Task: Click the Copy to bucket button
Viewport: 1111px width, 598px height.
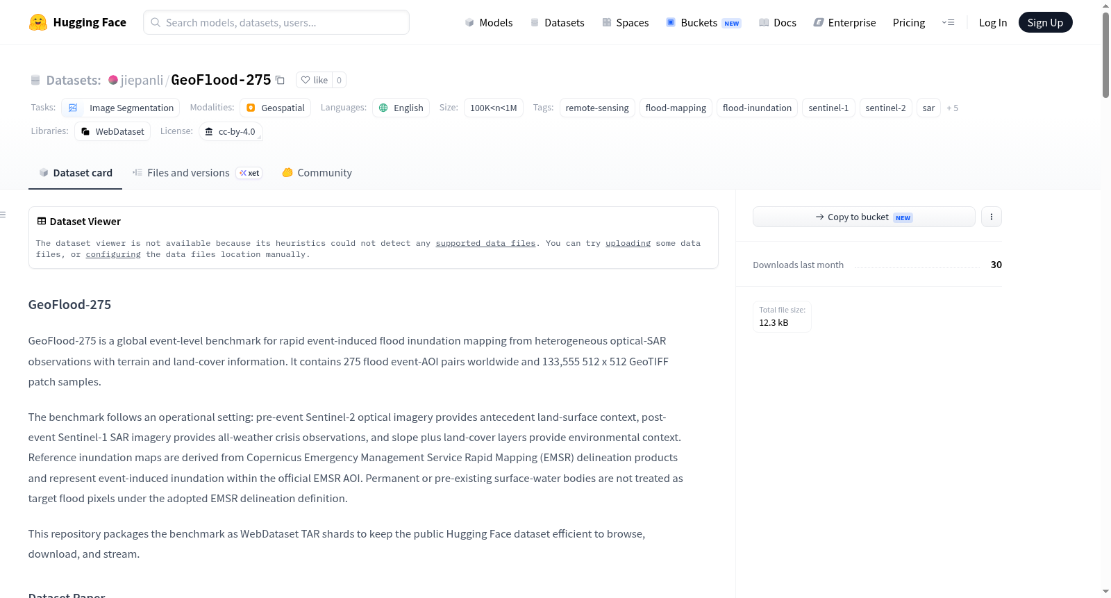Action: point(864,217)
